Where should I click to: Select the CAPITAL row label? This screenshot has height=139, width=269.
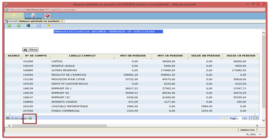57,62
